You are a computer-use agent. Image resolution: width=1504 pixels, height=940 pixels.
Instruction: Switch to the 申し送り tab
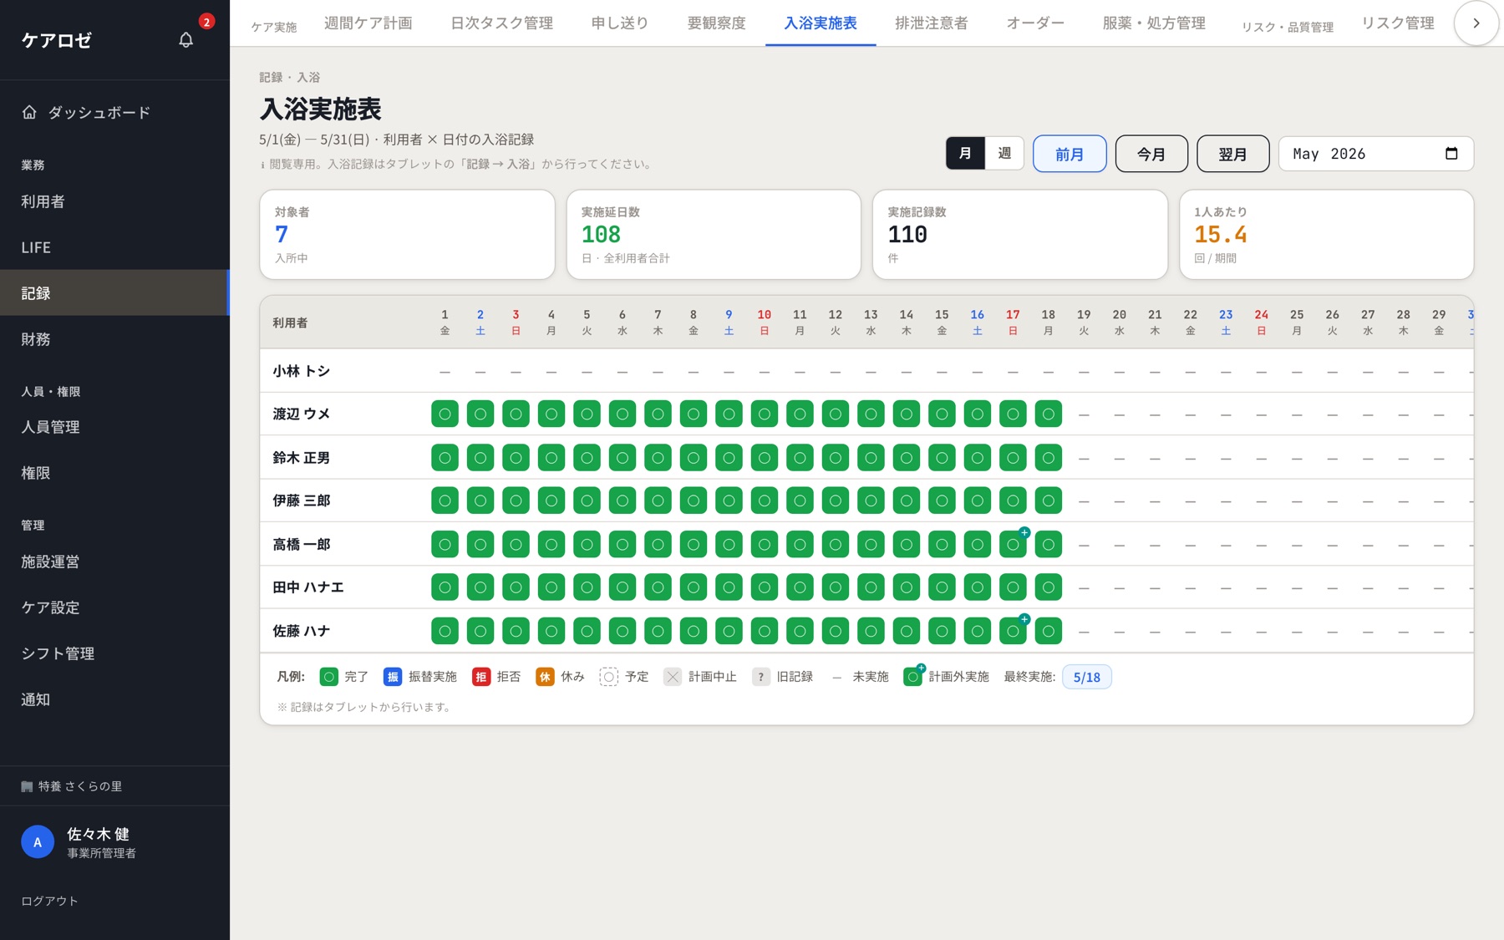click(x=620, y=23)
